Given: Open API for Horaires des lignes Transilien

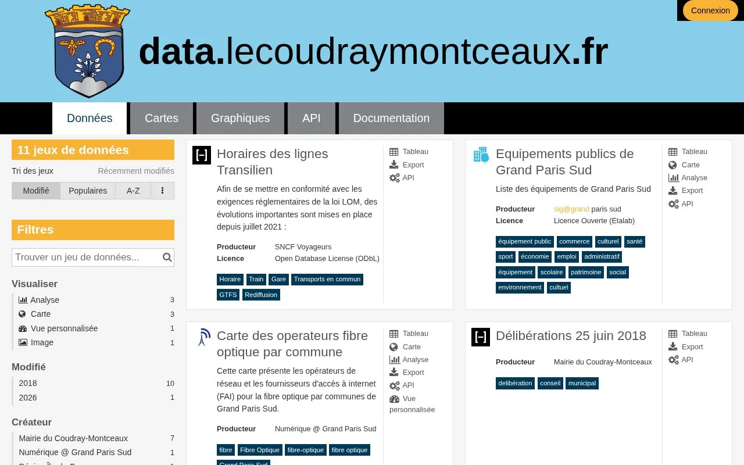Looking at the screenshot, I should 402,178.
